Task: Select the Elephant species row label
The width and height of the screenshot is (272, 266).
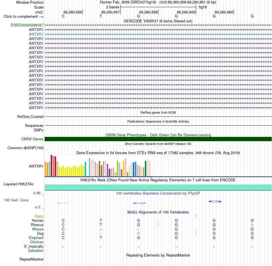Action: pos(36,238)
